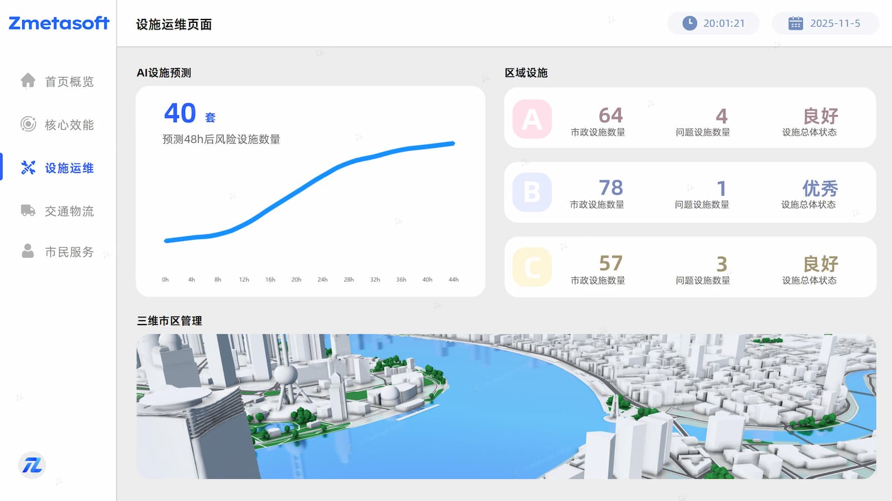The height and width of the screenshot is (501, 892).
Task: Select the 市民服务 person icon
Action: pos(27,251)
